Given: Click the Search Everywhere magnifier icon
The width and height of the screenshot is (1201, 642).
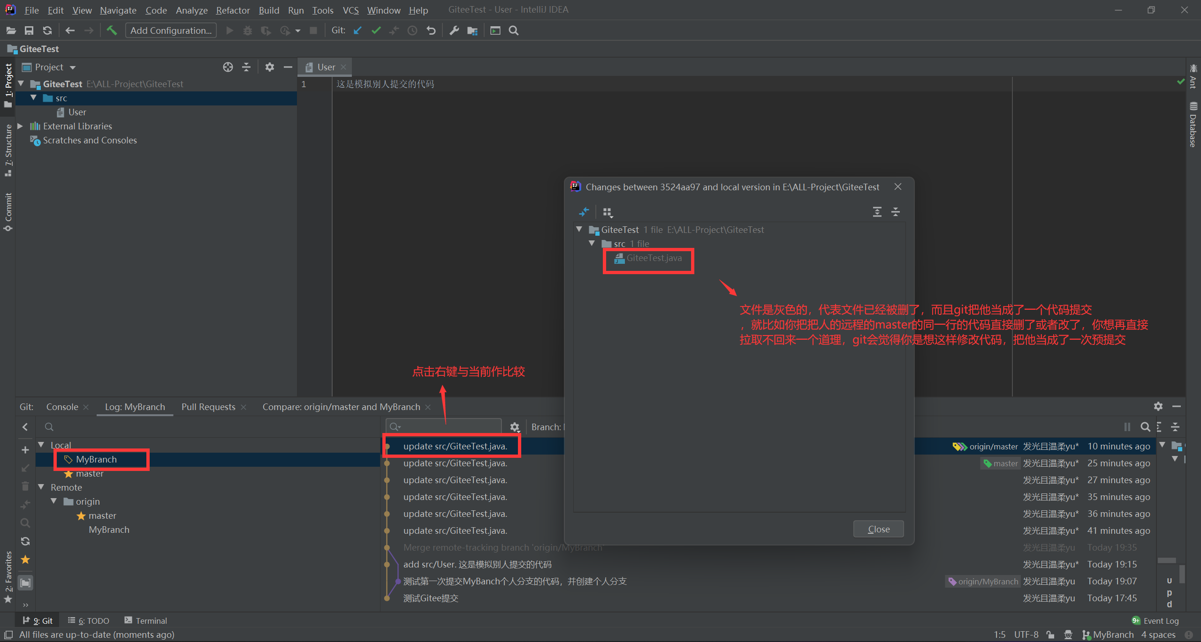Looking at the screenshot, I should pos(514,30).
